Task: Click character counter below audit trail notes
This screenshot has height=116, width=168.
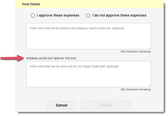Action: (135, 52)
